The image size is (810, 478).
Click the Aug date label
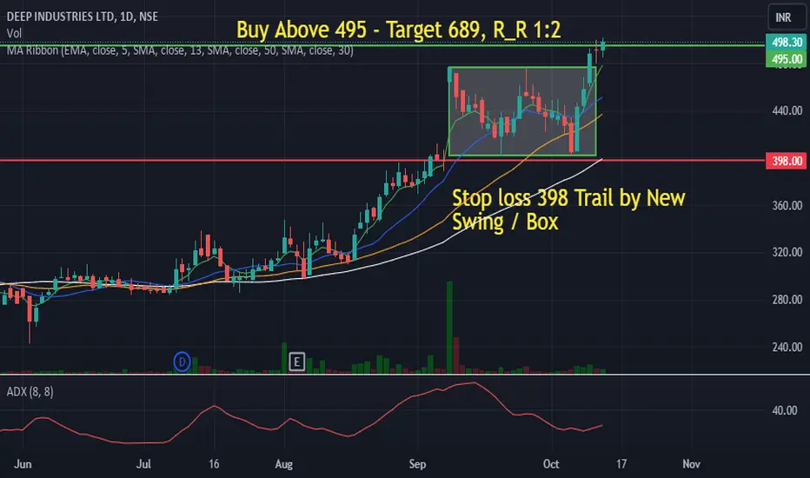(x=283, y=464)
